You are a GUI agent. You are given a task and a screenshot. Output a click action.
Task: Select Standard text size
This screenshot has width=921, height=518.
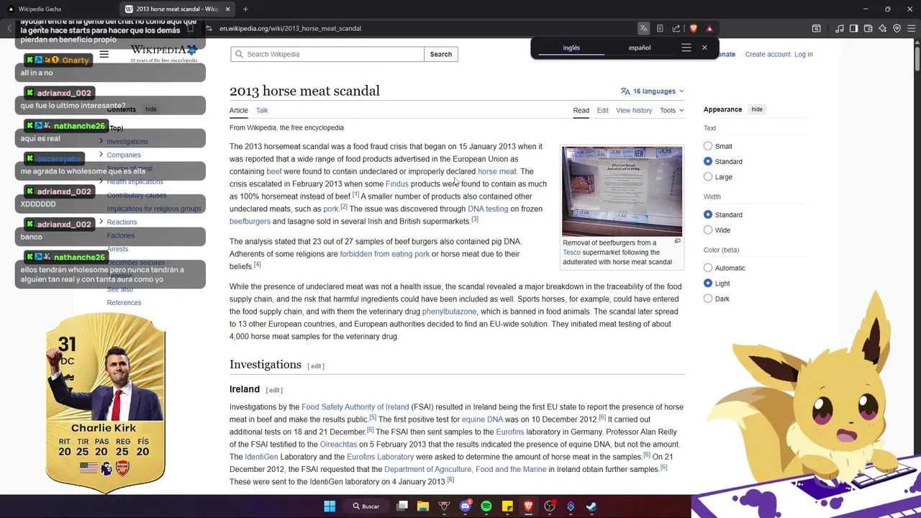pyautogui.click(x=708, y=161)
